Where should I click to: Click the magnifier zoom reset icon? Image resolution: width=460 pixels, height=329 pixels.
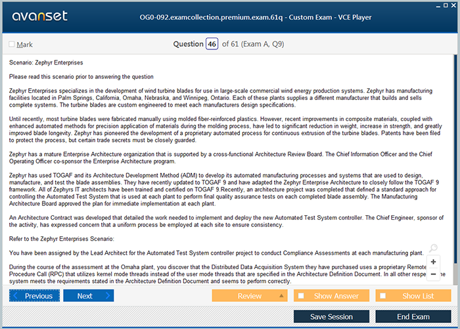click(433, 248)
